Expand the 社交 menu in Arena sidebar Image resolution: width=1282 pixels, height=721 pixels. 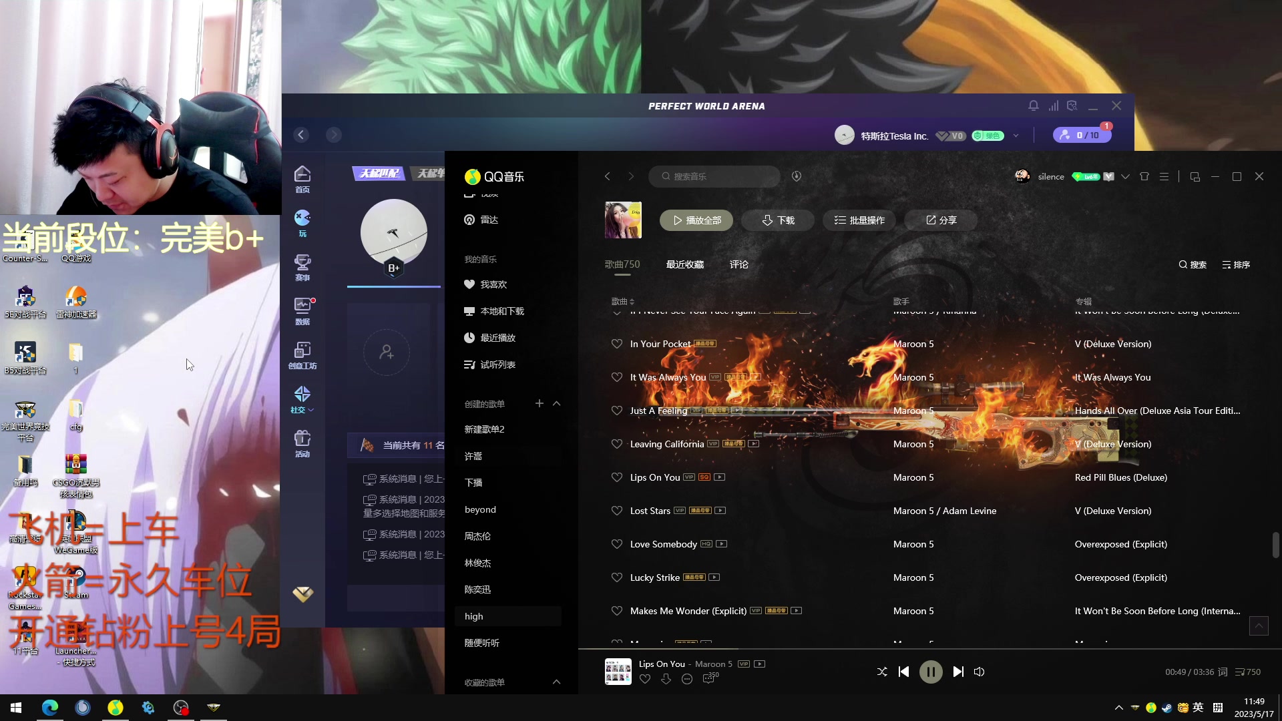pyautogui.click(x=302, y=399)
